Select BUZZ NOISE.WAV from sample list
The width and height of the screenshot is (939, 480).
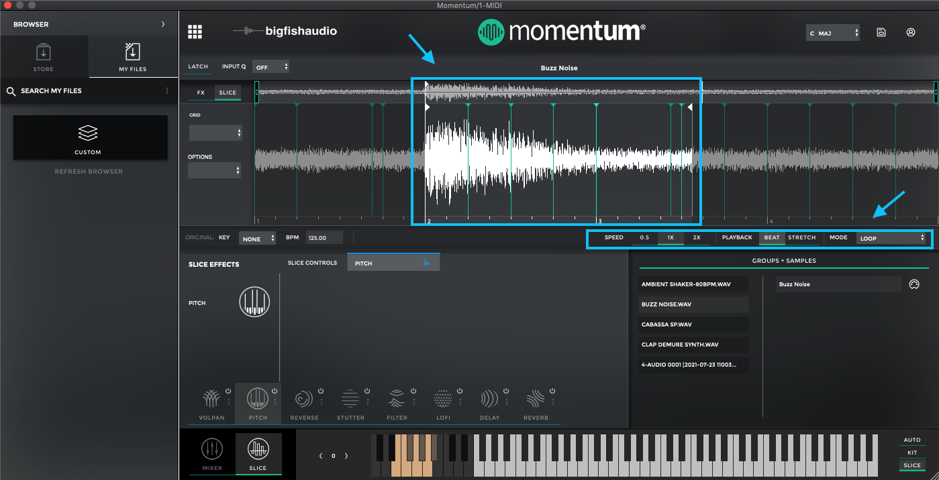click(x=693, y=304)
